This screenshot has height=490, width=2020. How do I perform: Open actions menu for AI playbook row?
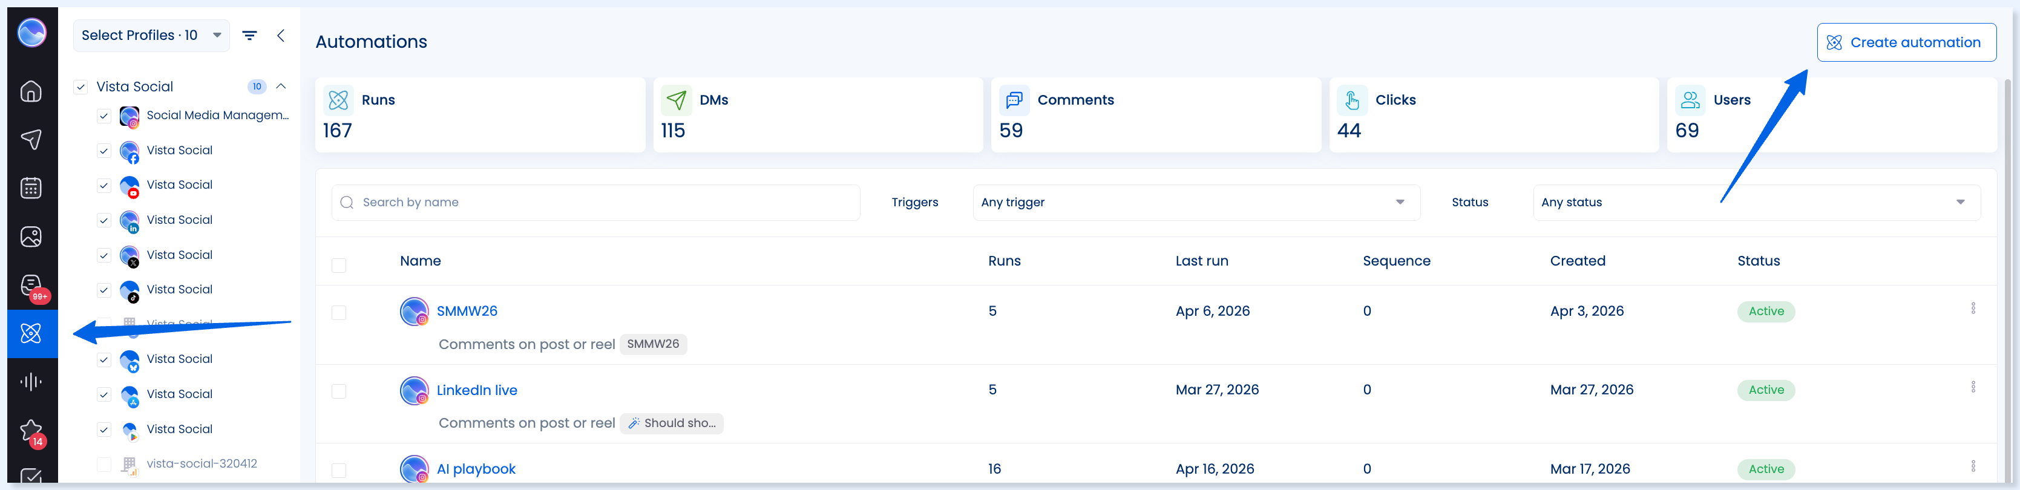(x=1973, y=466)
